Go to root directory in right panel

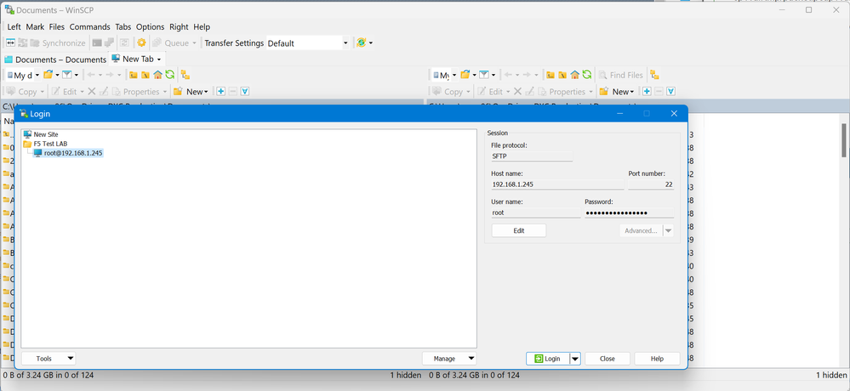pyautogui.click(x=562, y=75)
